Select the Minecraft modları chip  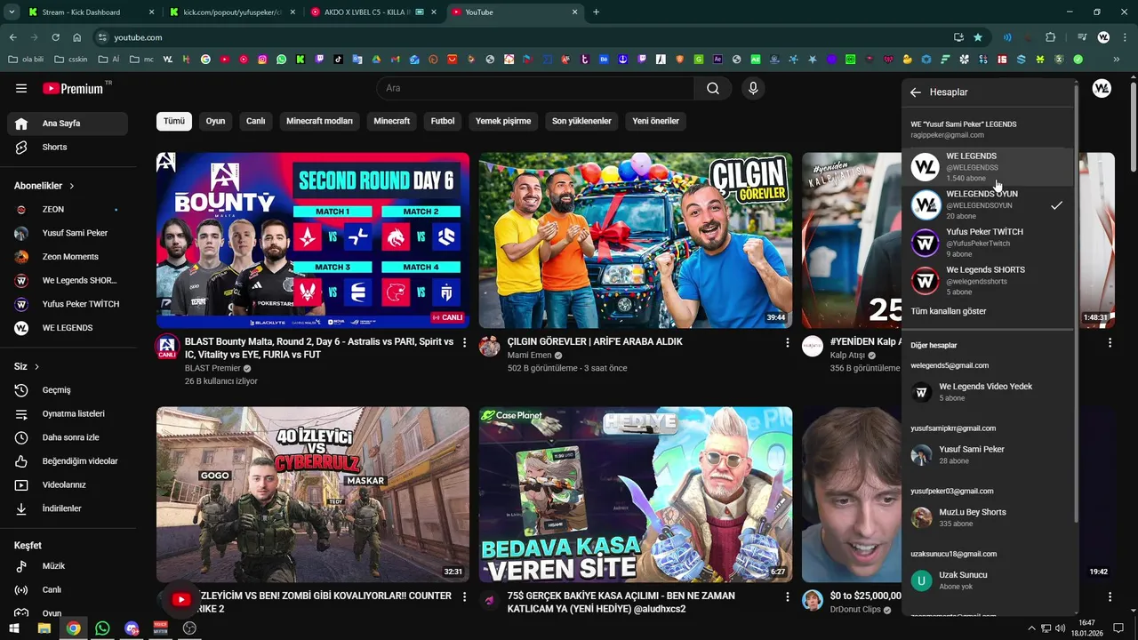point(319,122)
